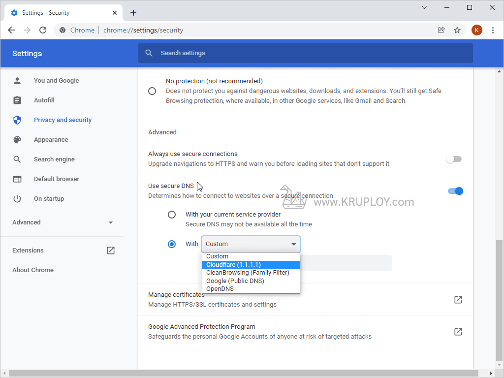Viewport: 504px width, 378px height.
Task: Click the Search engine magnifier icon
Action: [17, 159]
